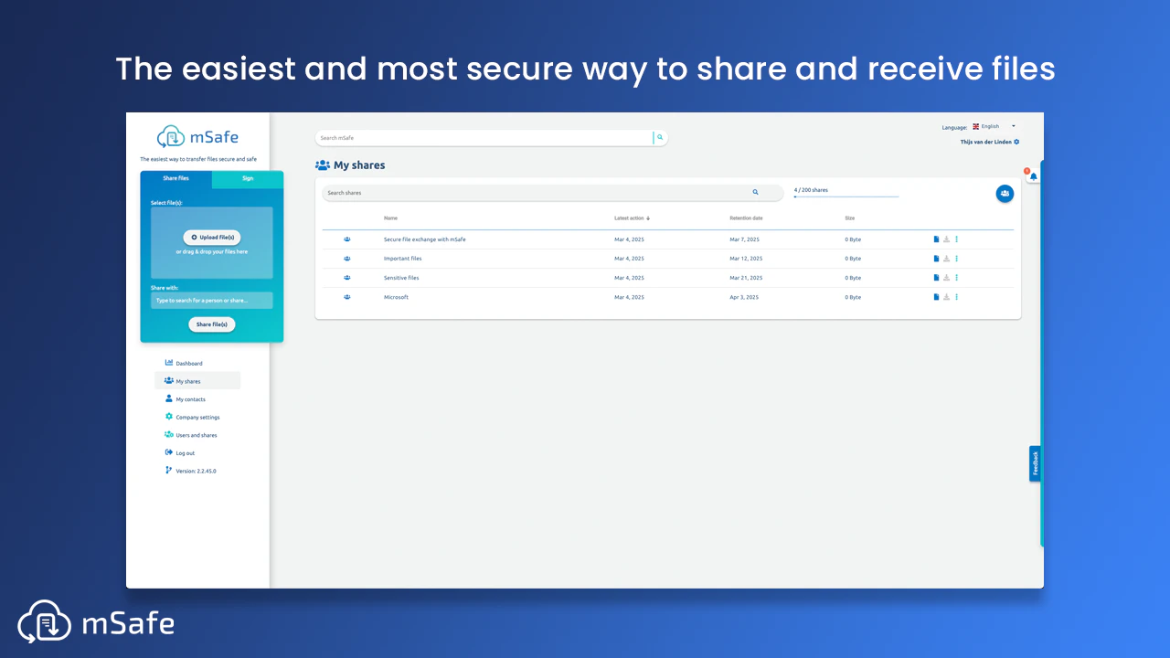Open the options menu for Sensitive files

point(957,277)
